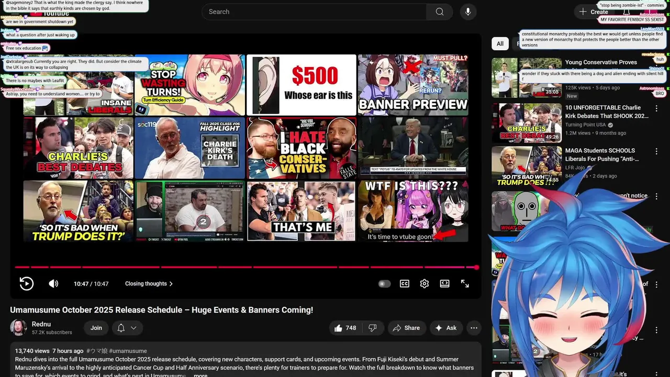The image size is (670, 377).
Task: Mute the video volume
Action: pos(53,284)
